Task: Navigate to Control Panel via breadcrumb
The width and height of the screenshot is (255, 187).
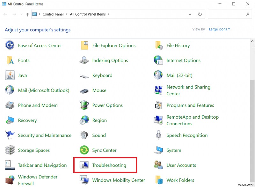Action: pos(53,14)
